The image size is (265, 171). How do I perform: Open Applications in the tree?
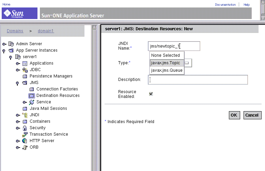[42, 63]
